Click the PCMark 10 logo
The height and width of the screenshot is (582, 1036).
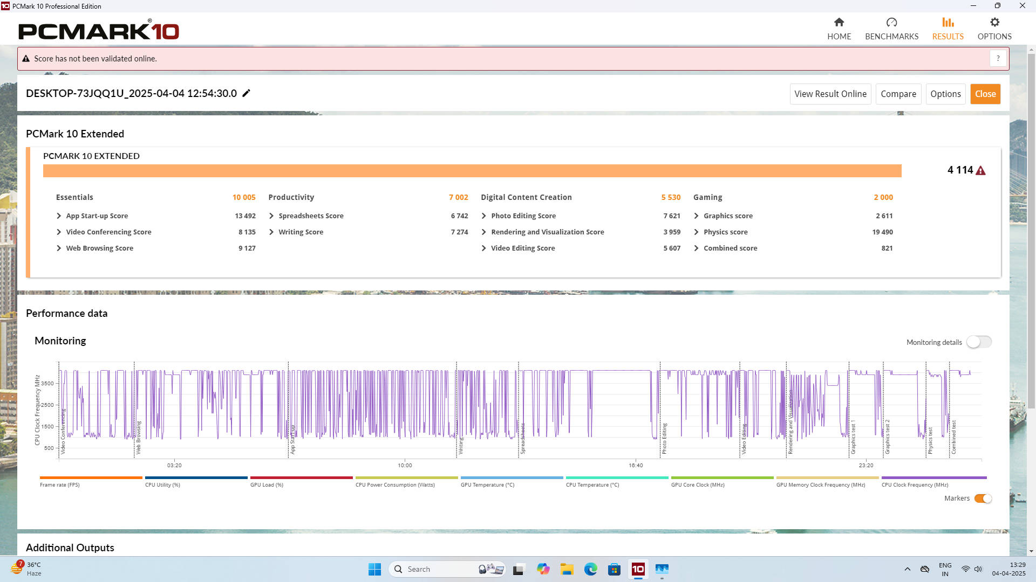99,30
